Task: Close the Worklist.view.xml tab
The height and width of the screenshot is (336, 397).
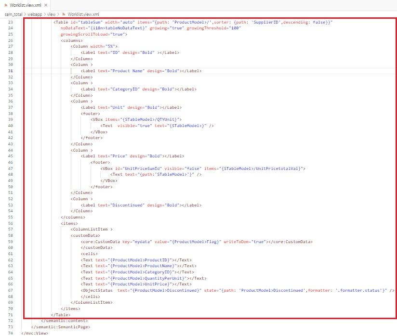Action: pyautogui.click(x=46, y=5)
